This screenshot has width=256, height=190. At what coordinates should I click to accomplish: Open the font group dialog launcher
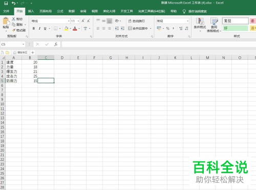(91, 36)
